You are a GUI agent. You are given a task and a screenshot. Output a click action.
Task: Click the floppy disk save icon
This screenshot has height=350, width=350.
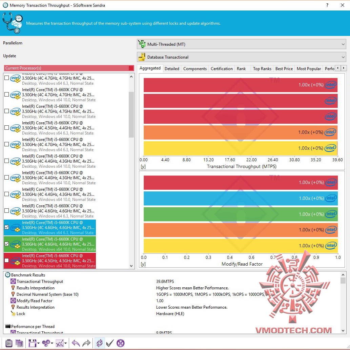pyautogui.click(x=33, y=343)
